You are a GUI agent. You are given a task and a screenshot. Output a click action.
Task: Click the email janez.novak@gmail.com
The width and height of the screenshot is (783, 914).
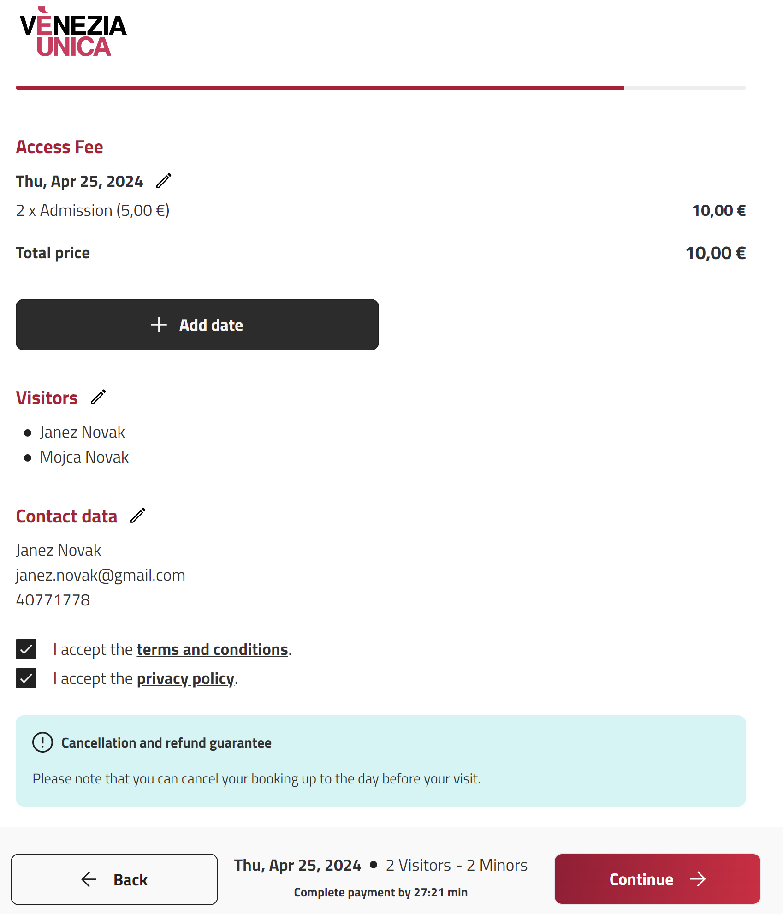pos(101,575)
